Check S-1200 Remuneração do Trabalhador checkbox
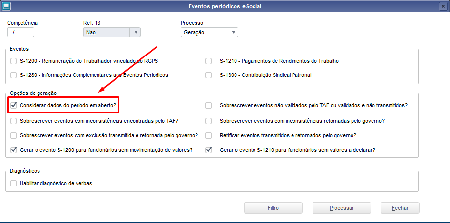The width and height of the screenshot is (450, 223). (x=14, y=61)
